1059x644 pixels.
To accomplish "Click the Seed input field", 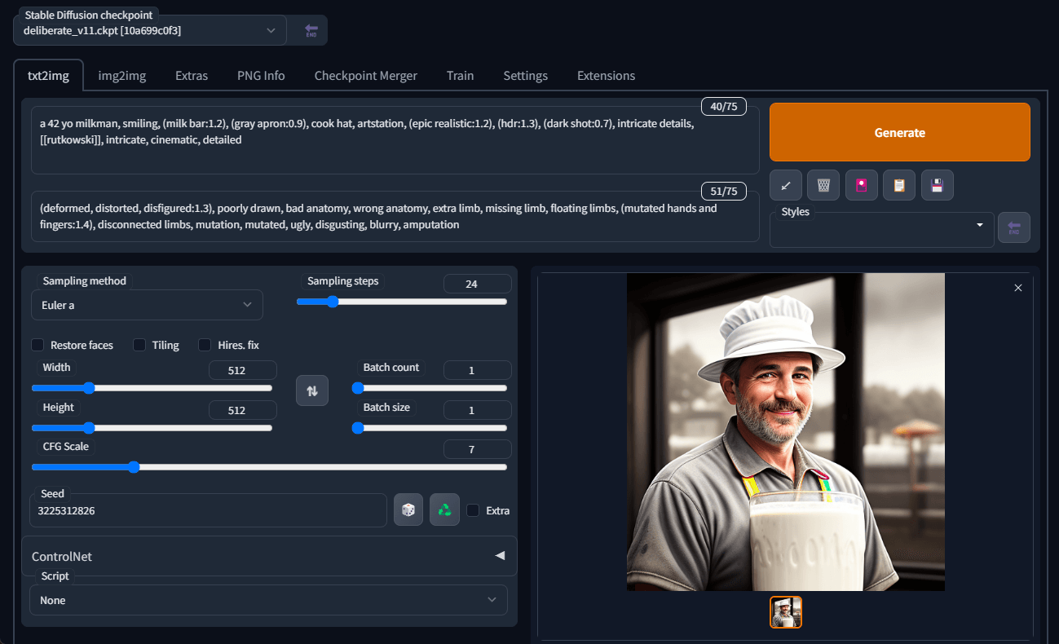I will click(x=208, y=510).
